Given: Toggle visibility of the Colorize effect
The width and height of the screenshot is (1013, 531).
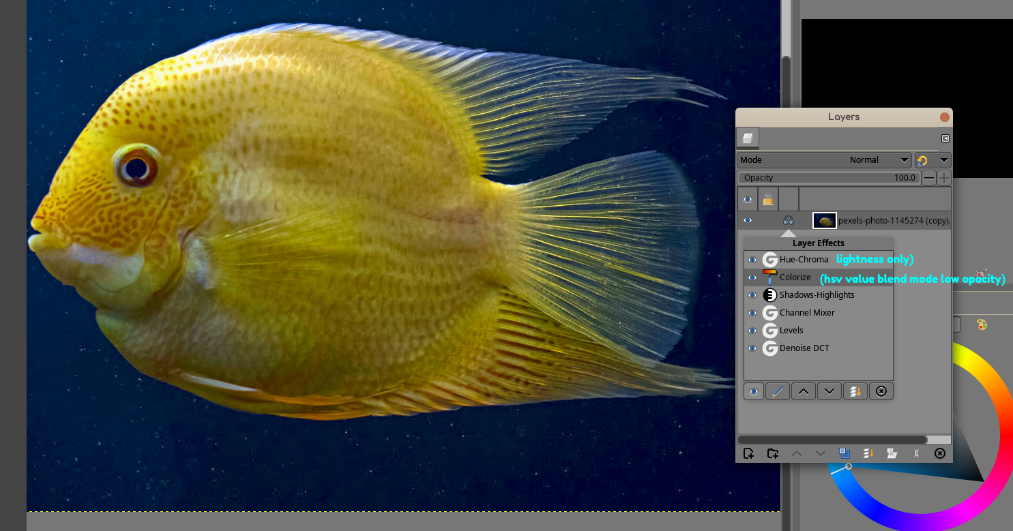Looking at the screenshot, I should pos(752,277).
